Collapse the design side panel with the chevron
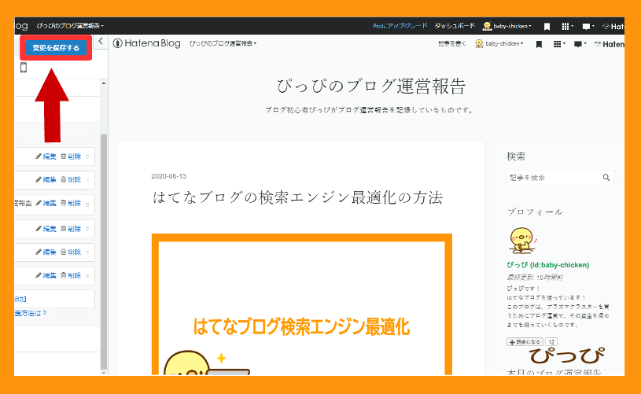Screen dimensions: 641x394 pyautogui.click(x=101, y=41)
